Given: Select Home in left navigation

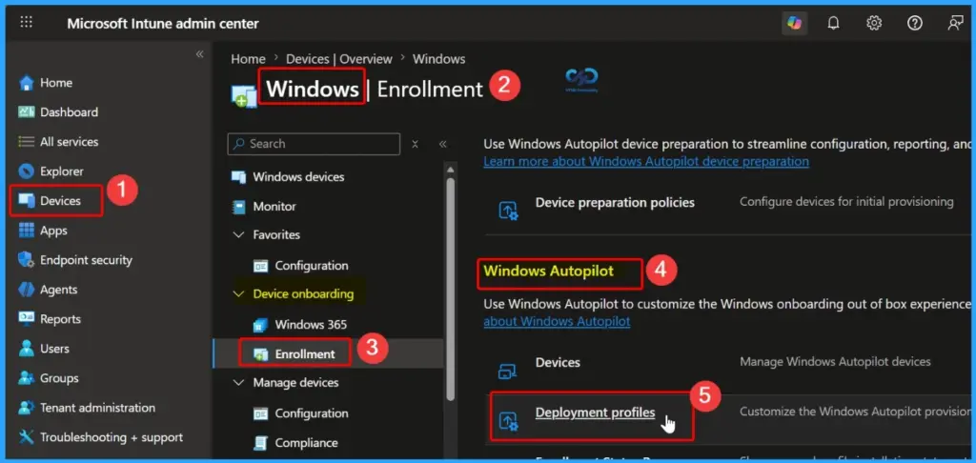Looking at the screenshot, I should 56,83.
